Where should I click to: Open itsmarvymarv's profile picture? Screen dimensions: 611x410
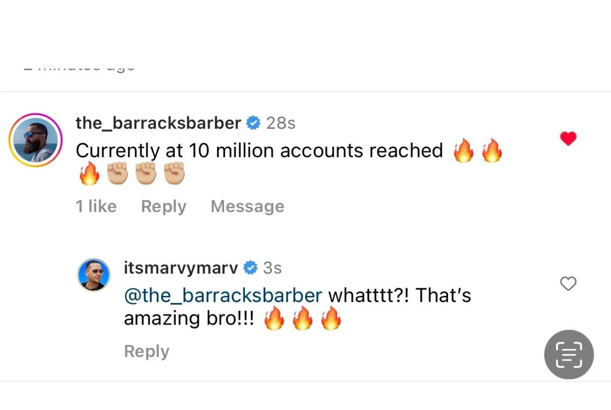coord(94,275)
